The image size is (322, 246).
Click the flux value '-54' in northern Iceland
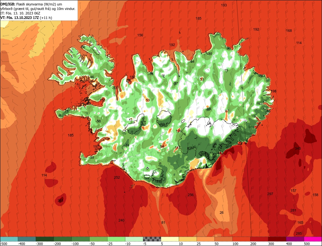click(x=151, y=74)
